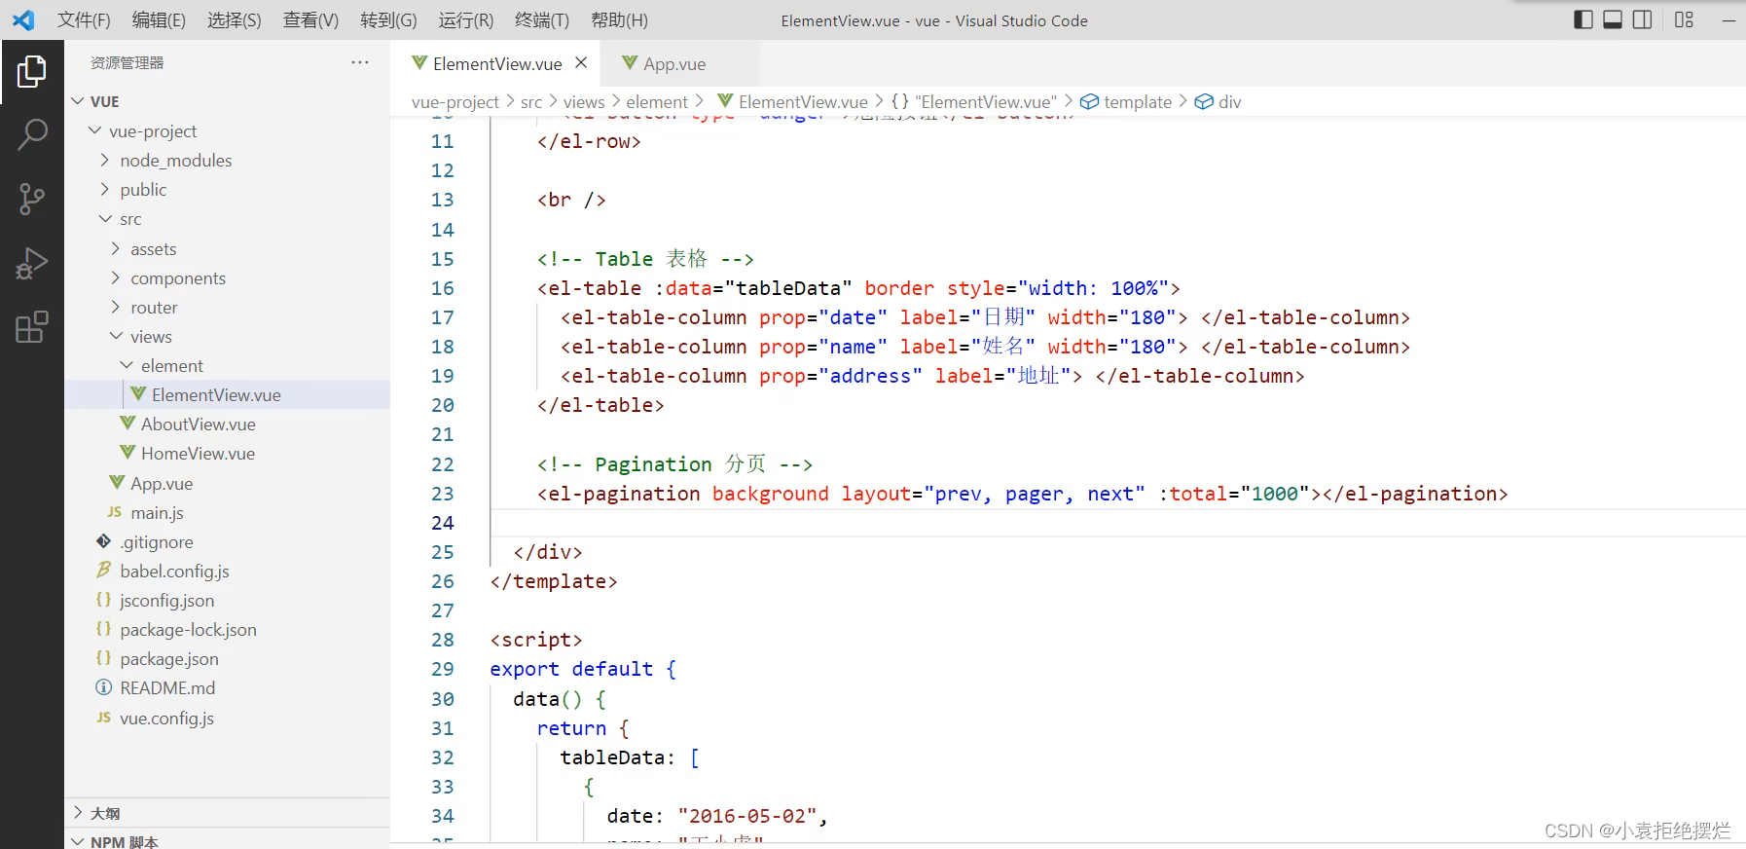Screen dimensions: 1746x849
Task: Expand the router folder
Action: [x=116, y=307]
